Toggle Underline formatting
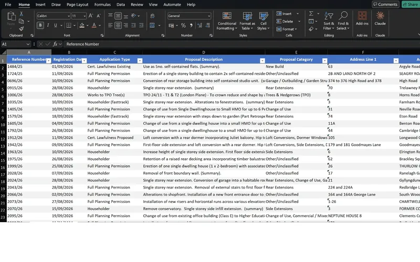Screen dimensions: 420x262 coord(56,25)
